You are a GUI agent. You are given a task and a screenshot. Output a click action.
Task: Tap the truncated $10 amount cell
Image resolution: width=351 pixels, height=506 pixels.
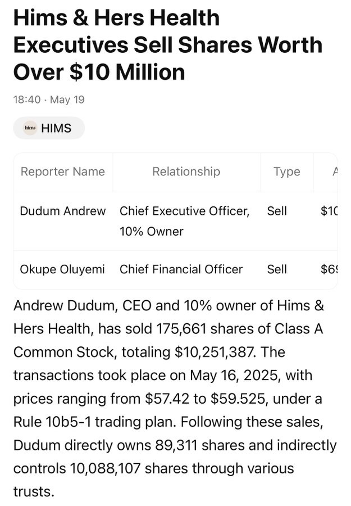(x=329, y=211)
